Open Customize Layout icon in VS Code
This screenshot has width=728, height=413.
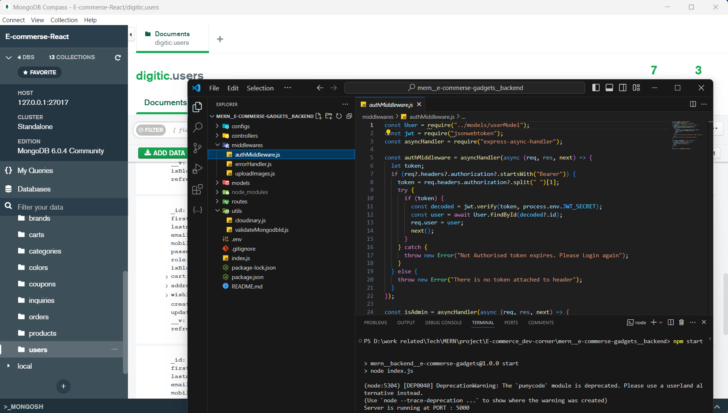point(636,88)
